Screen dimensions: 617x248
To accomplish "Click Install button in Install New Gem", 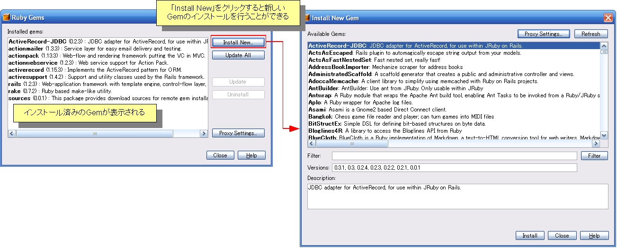I will [x=530, y=236].
